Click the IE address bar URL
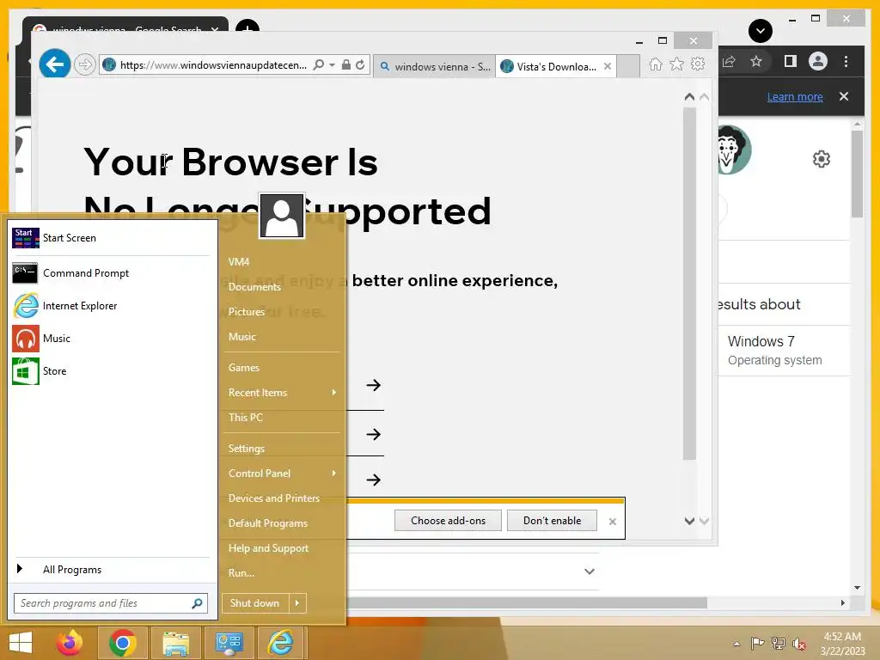This screenshot has width=880, height=660. [x=213, y=65]
